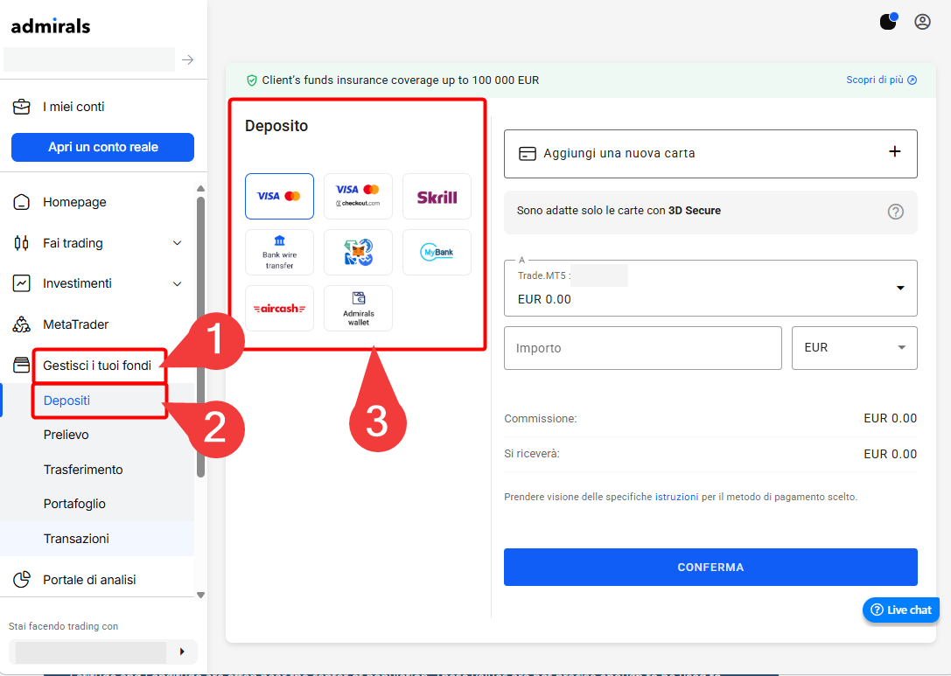Viewport: 951px width, 676px height.
Task: Click the Portale di analisi pie icon
Action: 21,580
